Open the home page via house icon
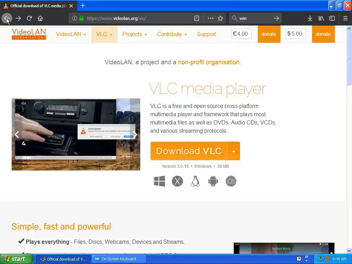 tap(40, 18)
